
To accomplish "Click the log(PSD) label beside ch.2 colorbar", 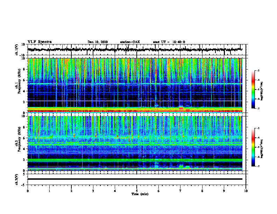I will point(262,149).
